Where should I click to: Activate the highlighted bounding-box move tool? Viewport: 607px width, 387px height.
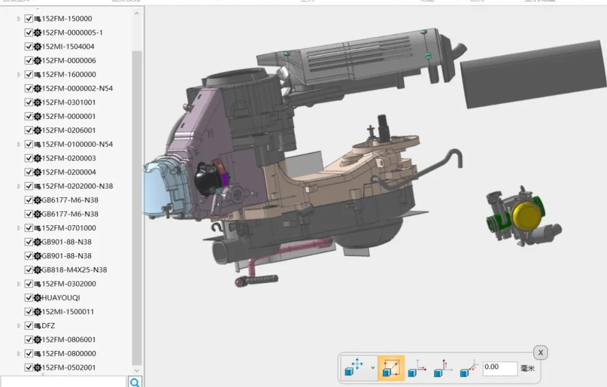pyautogui.click(x=391, y=368)
